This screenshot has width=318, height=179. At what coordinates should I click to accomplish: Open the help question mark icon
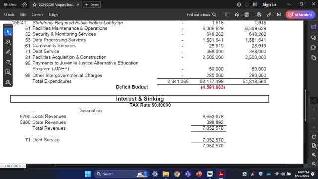(x=239, y=4)
